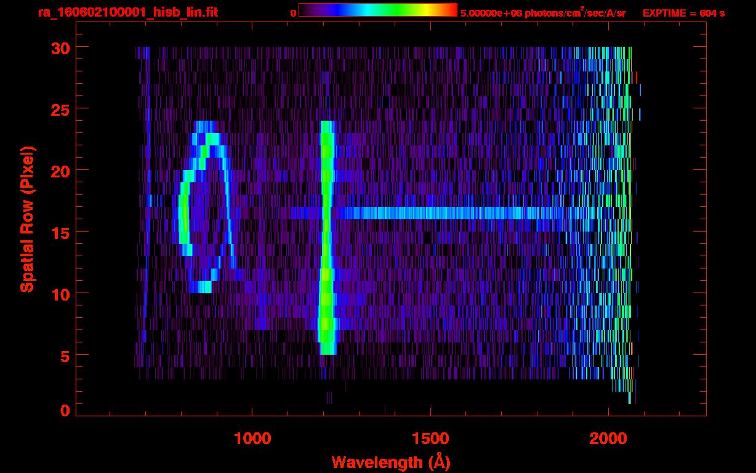Click the green left edge of the ring-shaped feature

[183, 213]
